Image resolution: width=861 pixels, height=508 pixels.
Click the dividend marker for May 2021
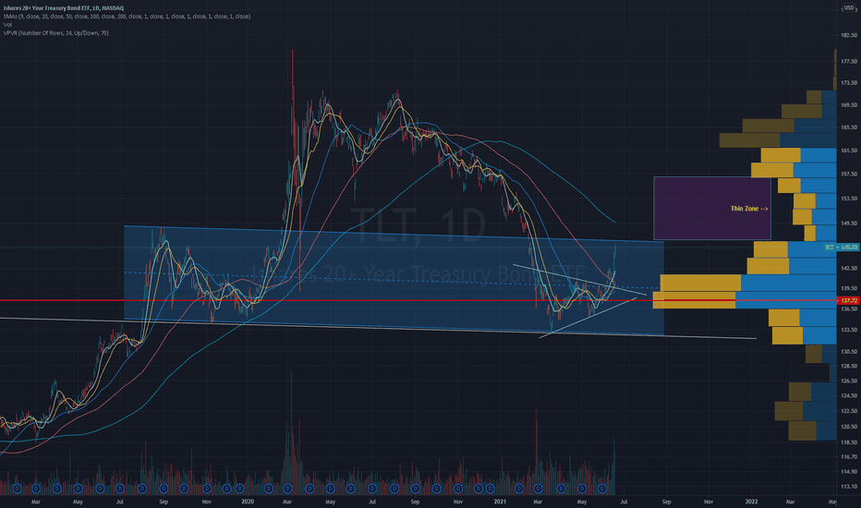[x=582, y=489]
